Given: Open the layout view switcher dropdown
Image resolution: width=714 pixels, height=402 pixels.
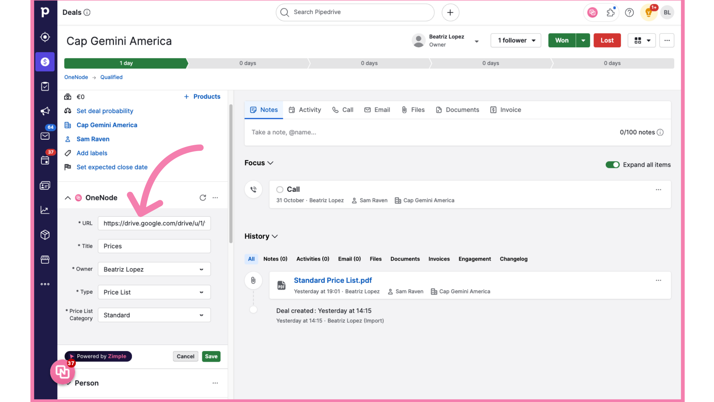Looking at the screenshot, I should point(641,40).
